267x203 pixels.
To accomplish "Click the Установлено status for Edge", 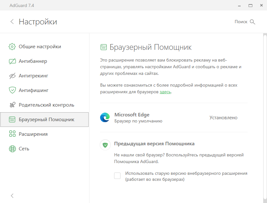I will tap(223, 118).
